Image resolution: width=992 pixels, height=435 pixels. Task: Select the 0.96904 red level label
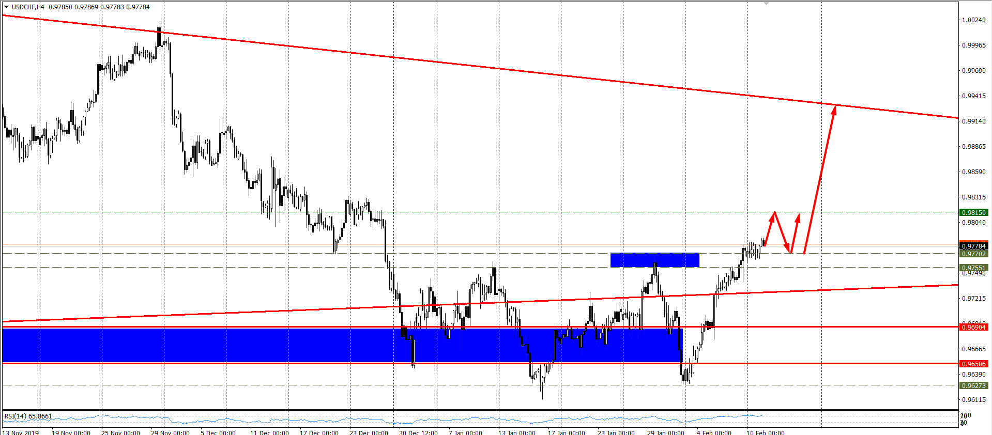pyautogui.click(x=973, y=327)
